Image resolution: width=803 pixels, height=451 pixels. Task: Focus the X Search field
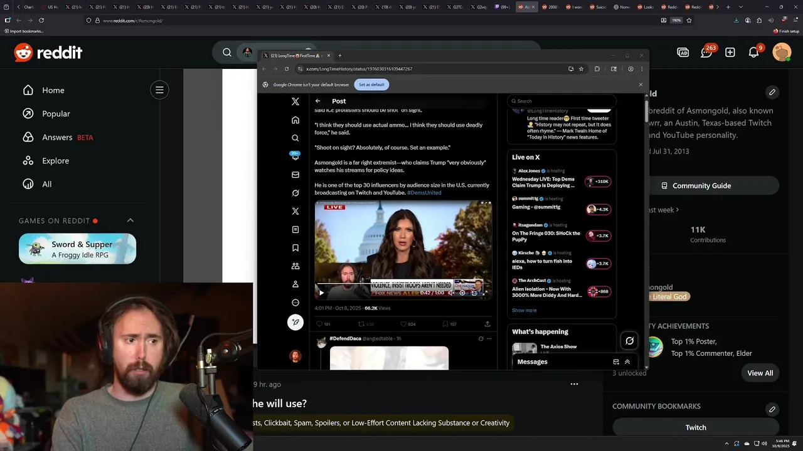click(x=561, y=101)
